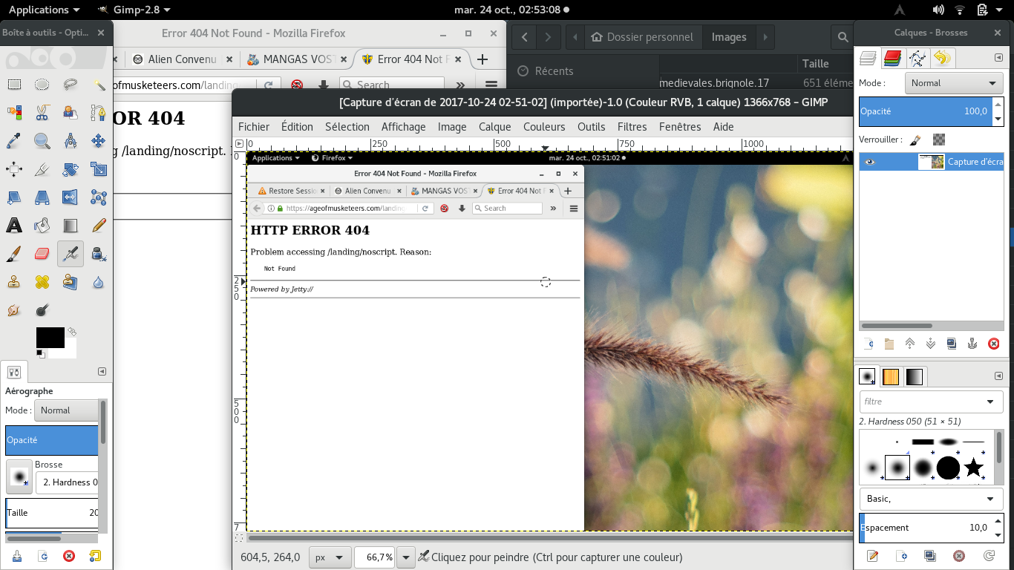Switch to the Channels tab in dock
The image size is (1014, 570).
[x=892, y=58]
